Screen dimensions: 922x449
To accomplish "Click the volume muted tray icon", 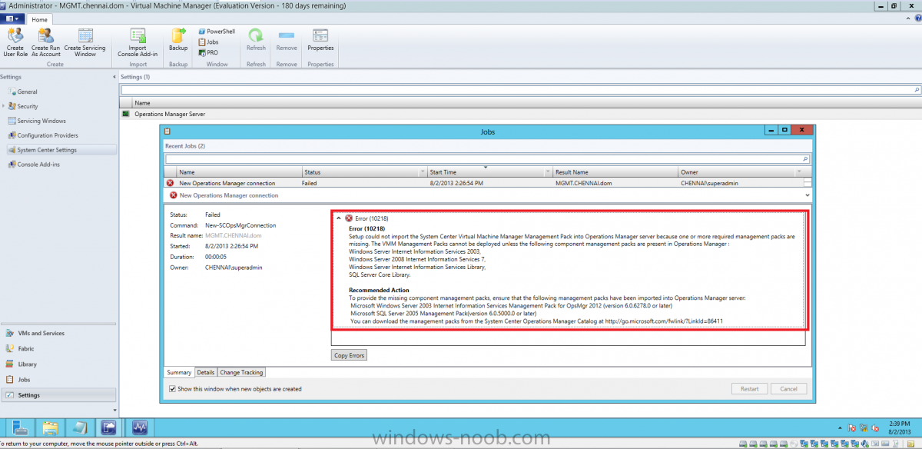I will pyautogui.click(x=876, y=427).
